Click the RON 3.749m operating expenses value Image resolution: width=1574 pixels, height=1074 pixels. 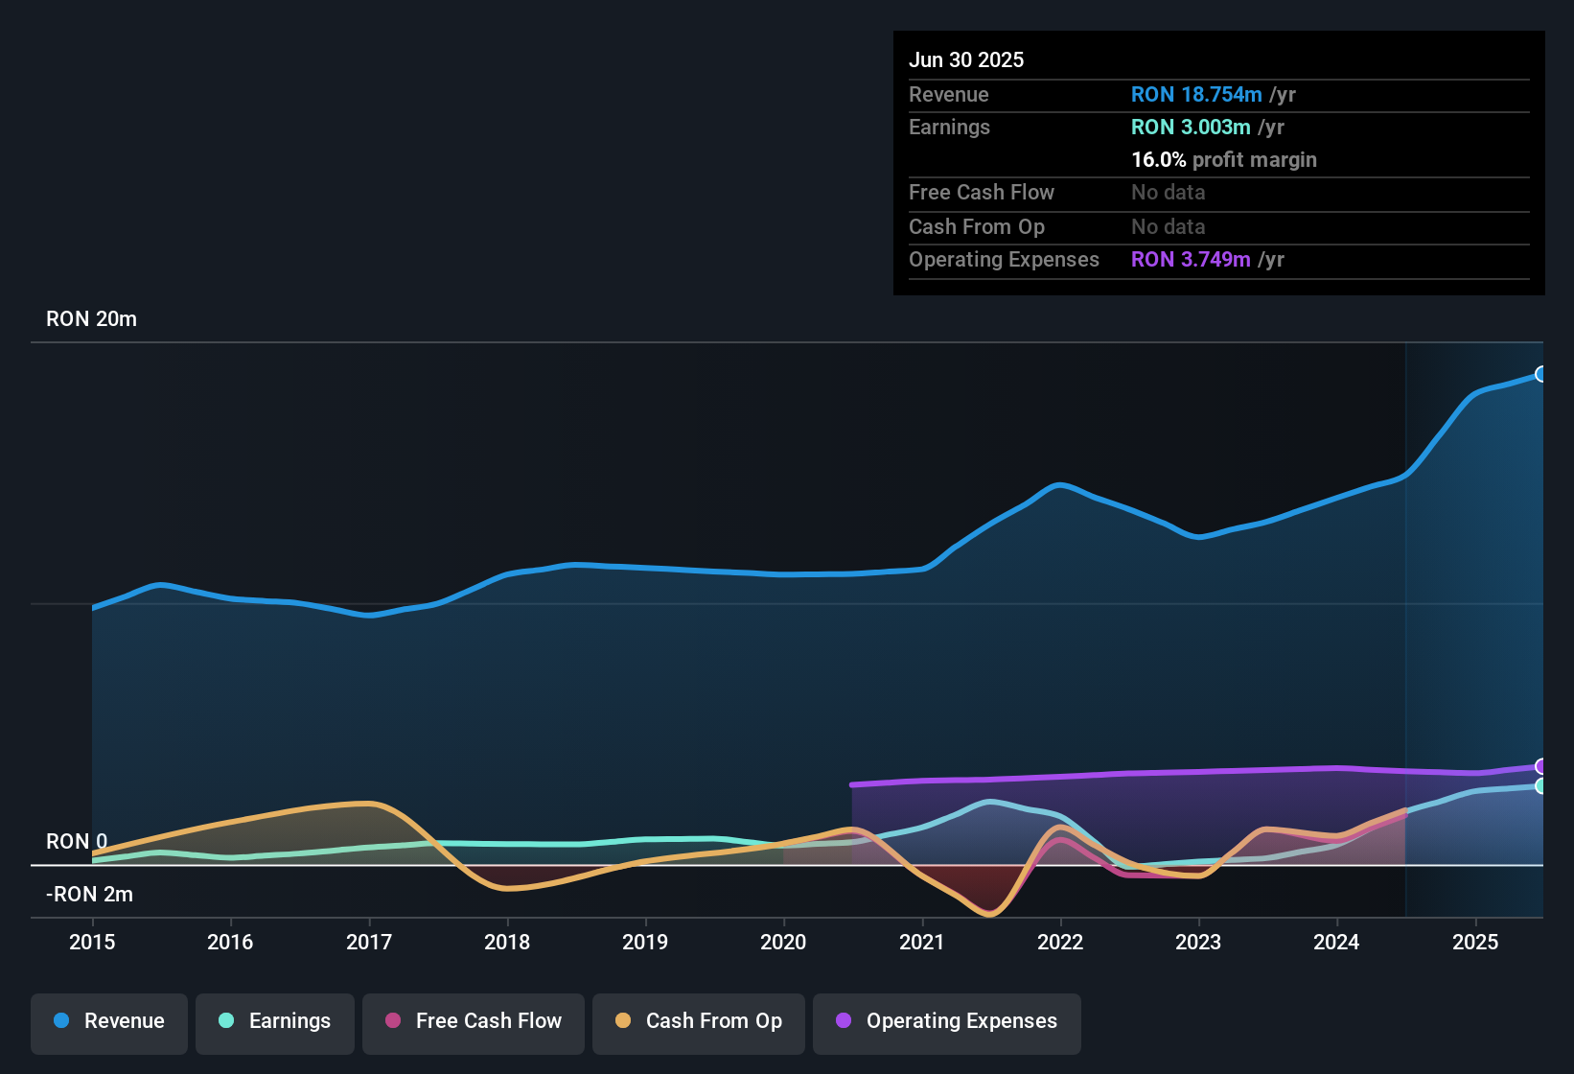(x=1191, y=259)
